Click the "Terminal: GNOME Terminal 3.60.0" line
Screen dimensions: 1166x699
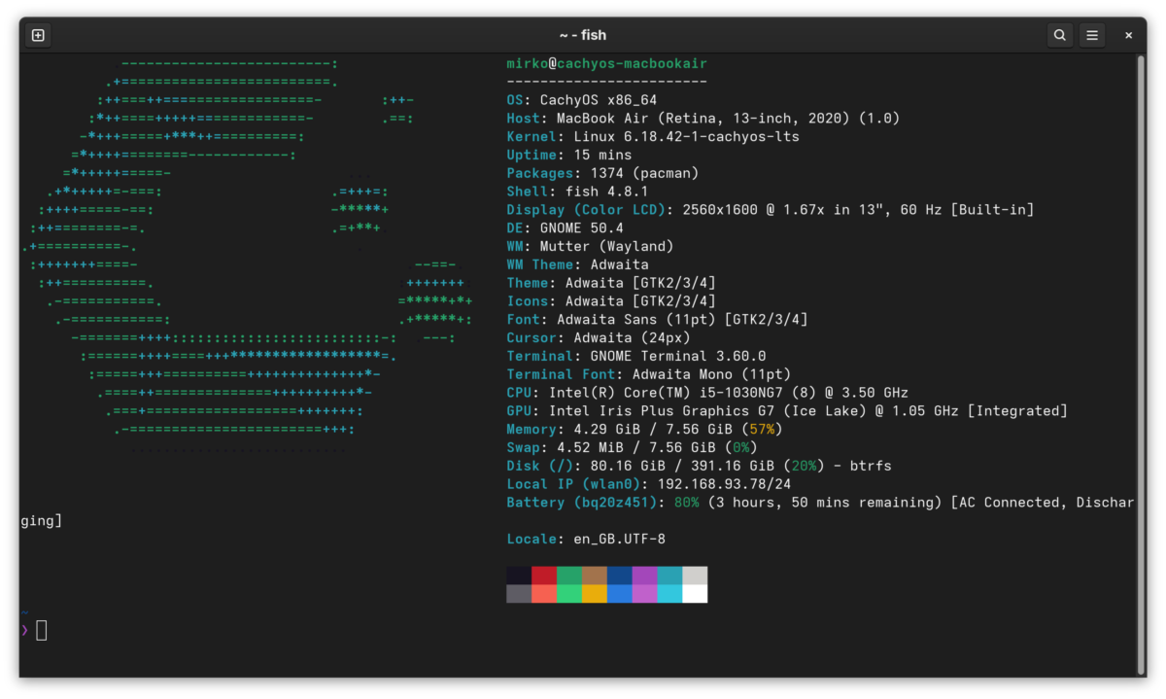click(x=636, y=356)
